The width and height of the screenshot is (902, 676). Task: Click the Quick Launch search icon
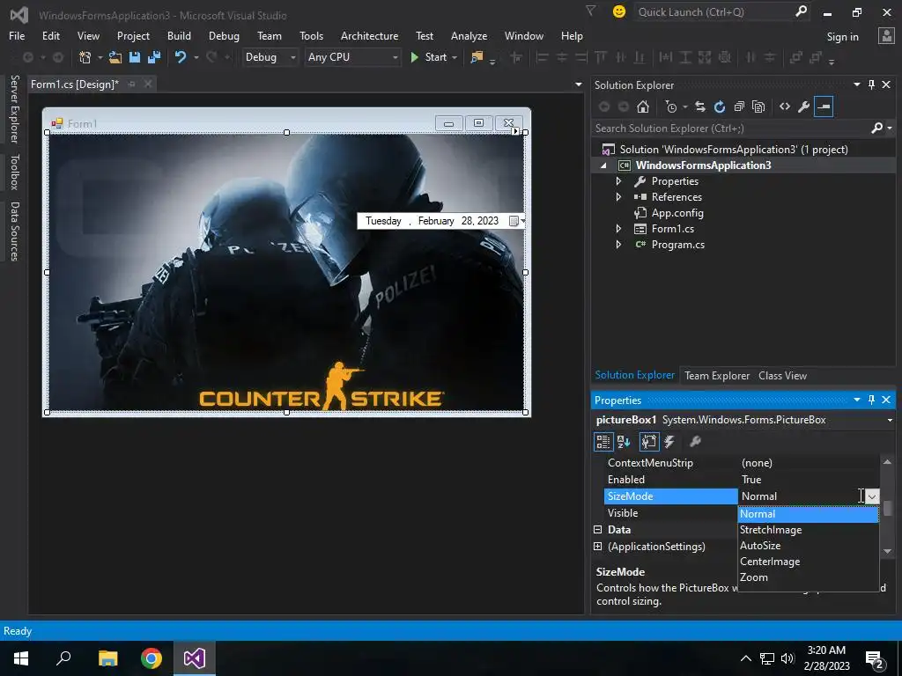[x=801, y=11]
